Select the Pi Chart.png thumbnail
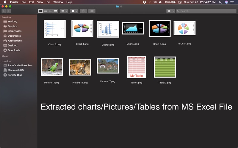238x148 pixels. pyautogui.click(x=184, y=28)
